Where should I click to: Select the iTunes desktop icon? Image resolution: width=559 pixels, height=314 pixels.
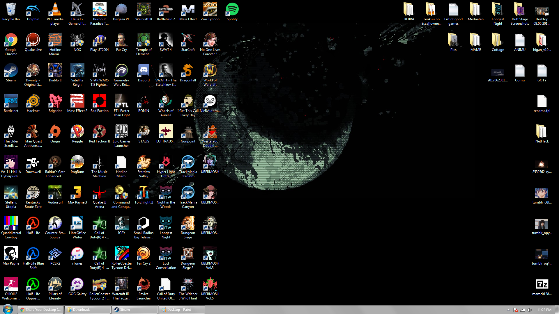77,254
